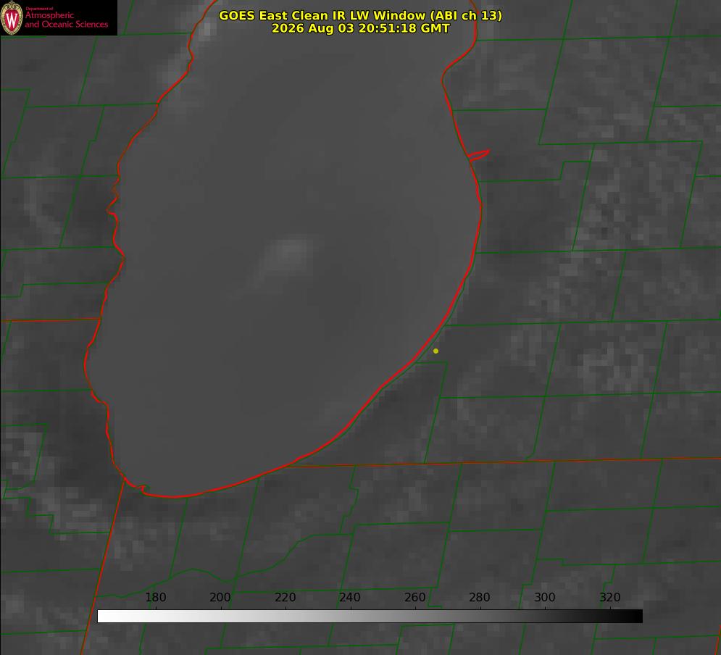Click the 2026 Aug 03 timestamp label
The image size is (721, 655).
361,28
